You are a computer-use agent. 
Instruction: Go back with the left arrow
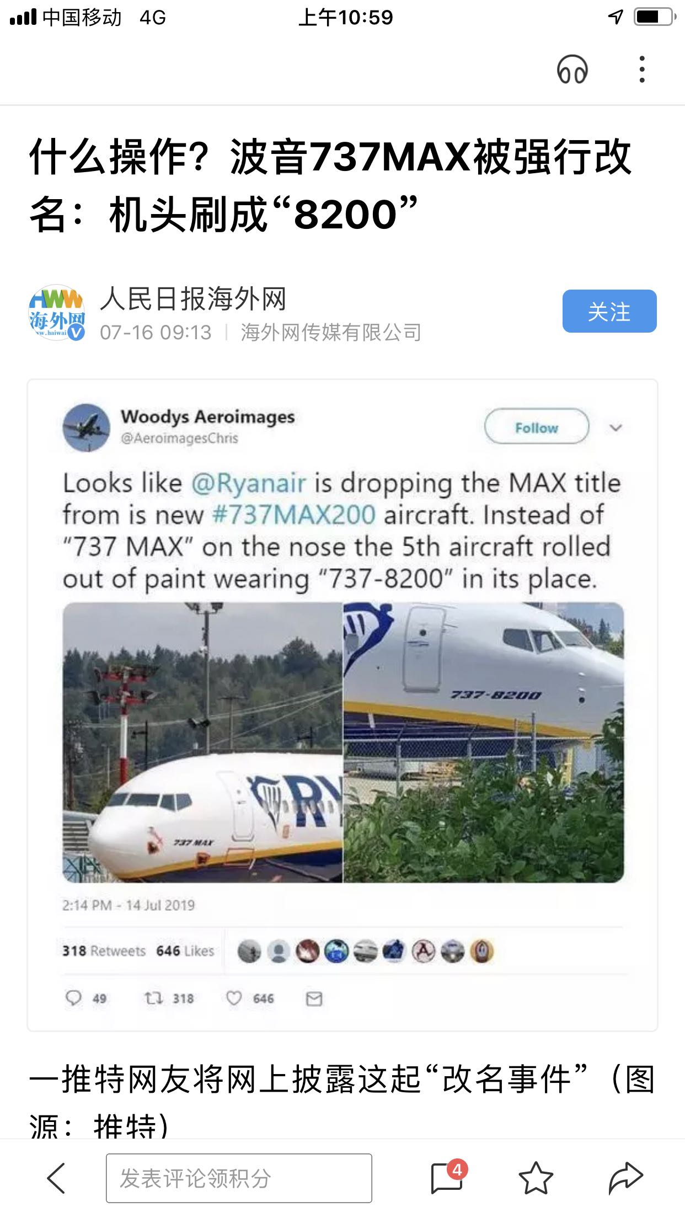point(56,1178)
